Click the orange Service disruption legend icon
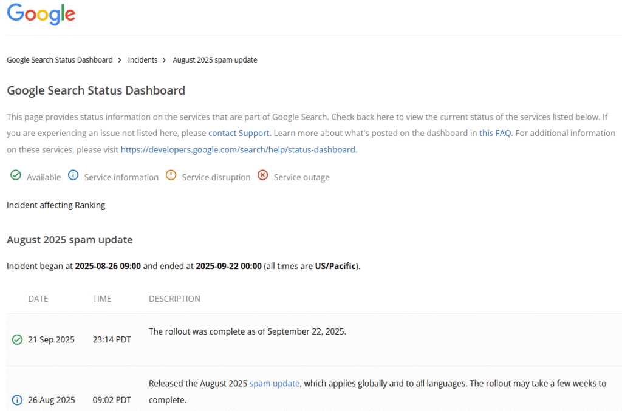 coord(171,176)
